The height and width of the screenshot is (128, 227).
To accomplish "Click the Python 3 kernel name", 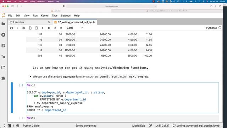I will [211, 28].
